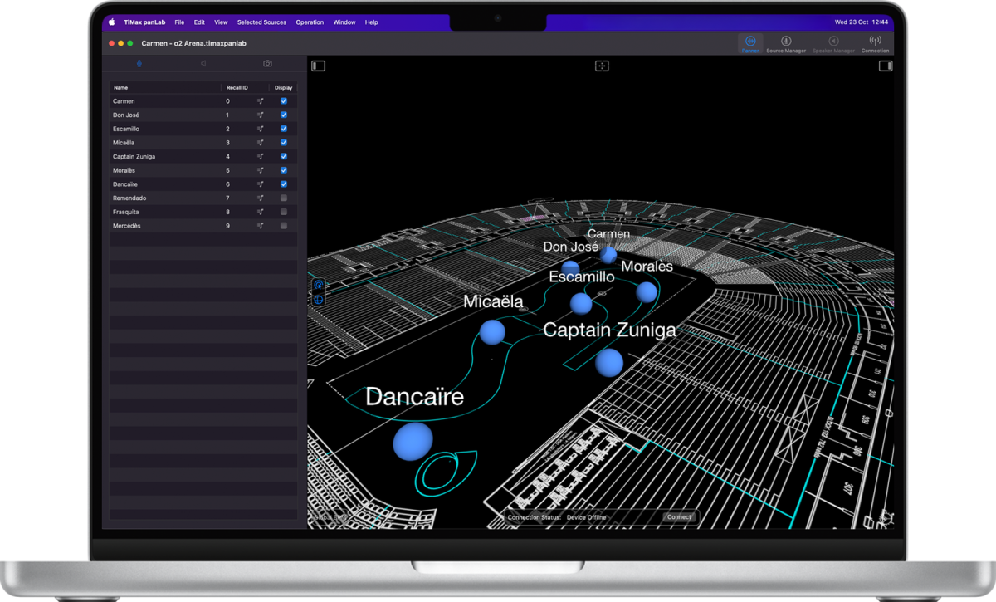Screen dimensions: 996x602
Task: Switch to the microphone sources tab
Action: pos(139,64)
